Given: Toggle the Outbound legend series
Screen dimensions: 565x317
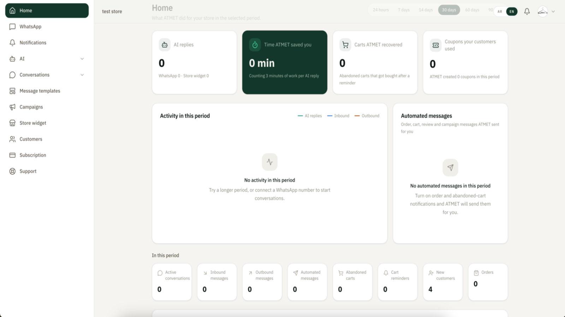Looking at the screenshot, I should pyautogui.click(x=367, y=116).
